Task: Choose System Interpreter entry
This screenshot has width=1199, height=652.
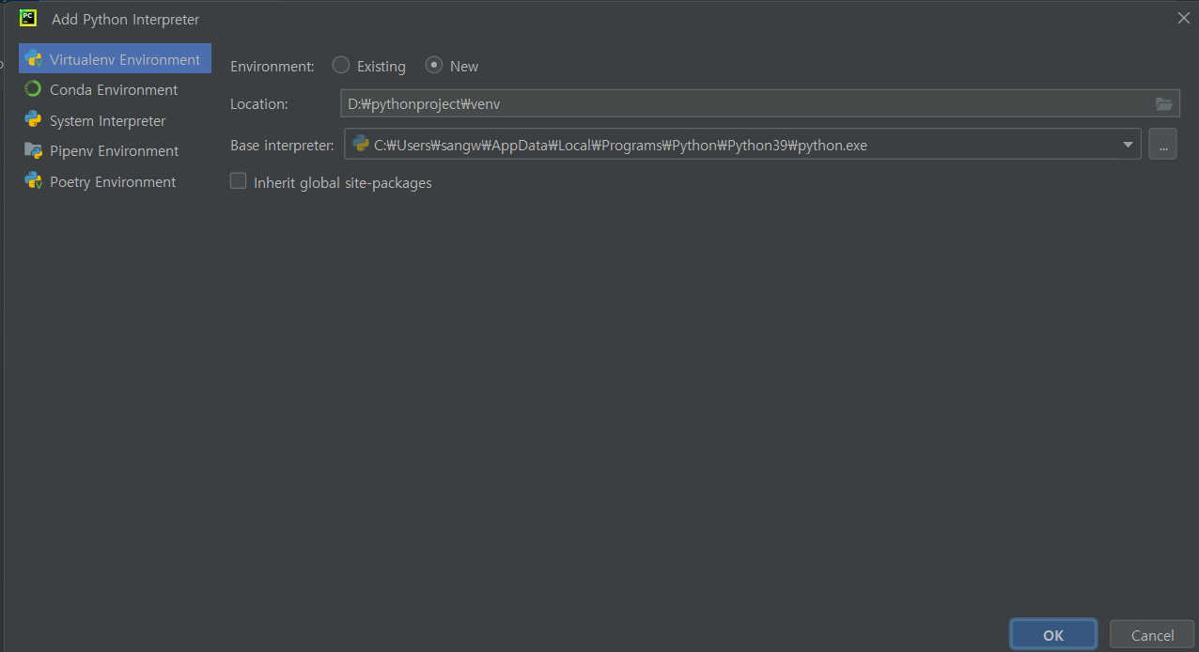Action: 107,121
